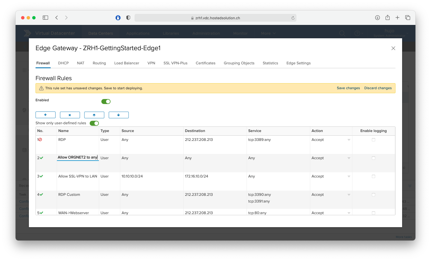The width and height of the screenshot is (431, 261).
Task: Open the shield privacy report icon
Action: (x=128, y=18)
